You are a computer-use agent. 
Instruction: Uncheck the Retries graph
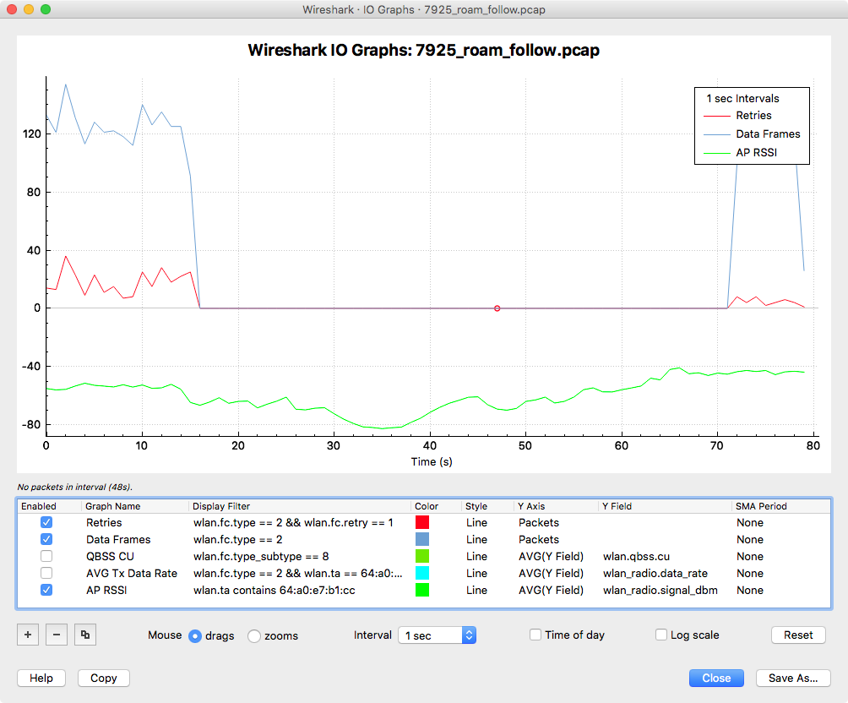46,522
